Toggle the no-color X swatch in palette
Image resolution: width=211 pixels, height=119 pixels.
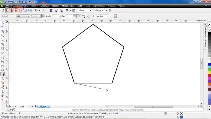tap(209, 31)
